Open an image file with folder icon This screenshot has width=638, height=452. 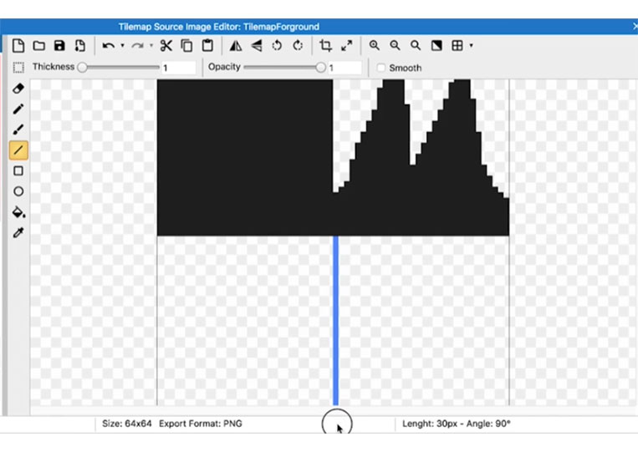(x=39, y=45)
